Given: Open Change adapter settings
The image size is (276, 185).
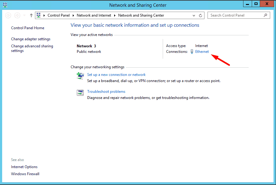Looking at the screenshot, I should click(31, 39).
